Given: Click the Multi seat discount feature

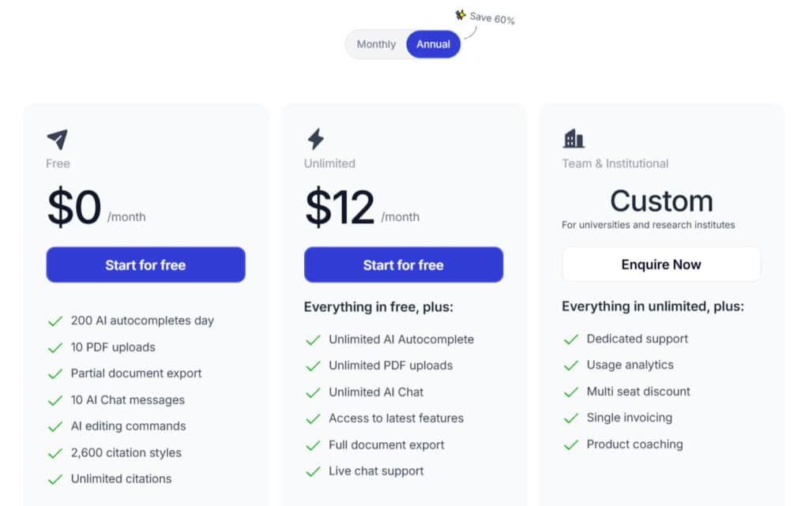Looking at the screenshot, I should (x=638, y=392).
